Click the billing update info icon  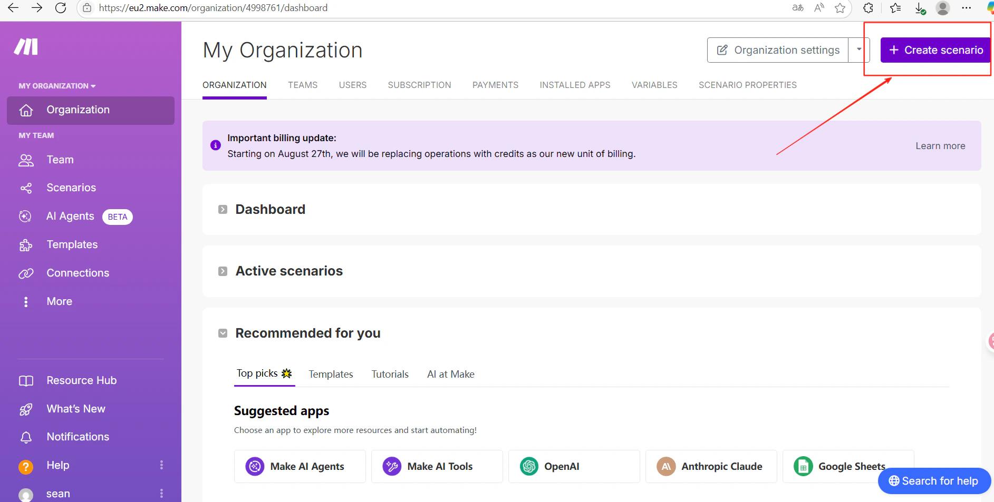pos(216,145)
